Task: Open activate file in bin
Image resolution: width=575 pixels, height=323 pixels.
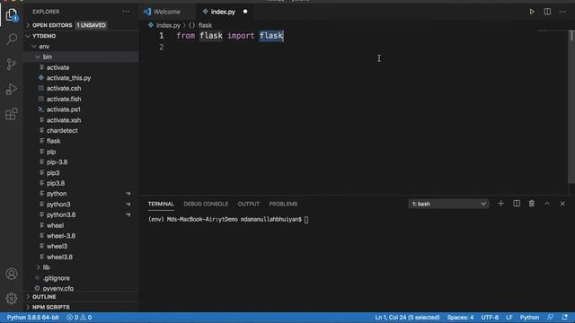Action: (x=57, y=67)
